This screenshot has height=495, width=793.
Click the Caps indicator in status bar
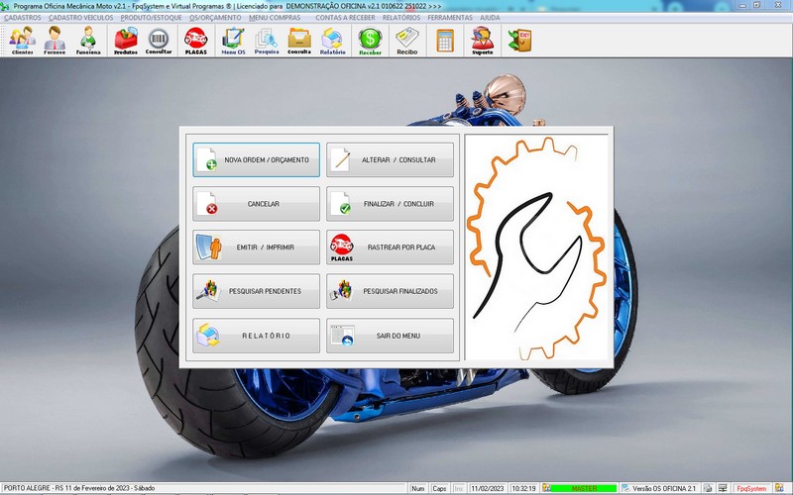click(x=439, y=488)
